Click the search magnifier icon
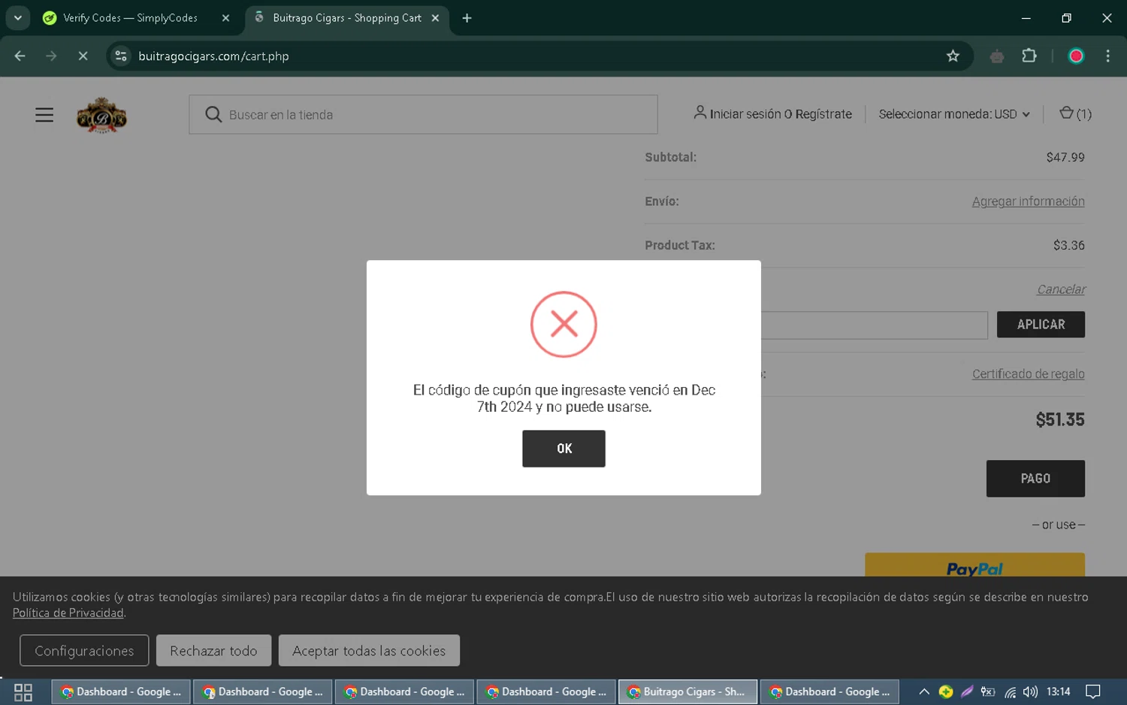The height and width of the screenshot is (705, 1127). click(213, 114)
